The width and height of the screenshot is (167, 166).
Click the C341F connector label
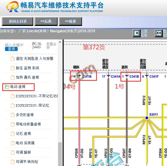click(x=154, y=76)
